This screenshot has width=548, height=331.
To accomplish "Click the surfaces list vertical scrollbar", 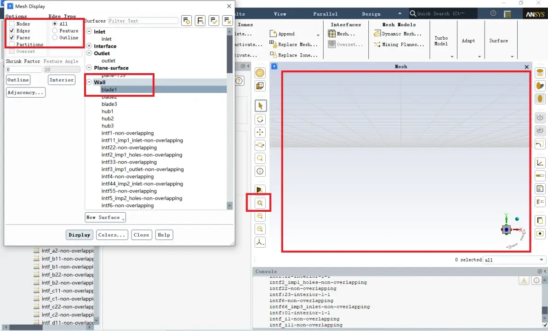I will [x=229, y=119].
